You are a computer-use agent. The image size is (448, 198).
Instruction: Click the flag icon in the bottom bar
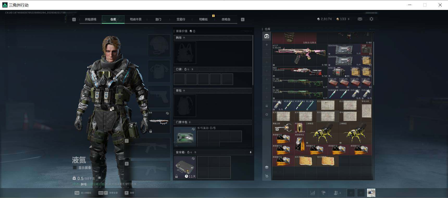pos(323,193)
